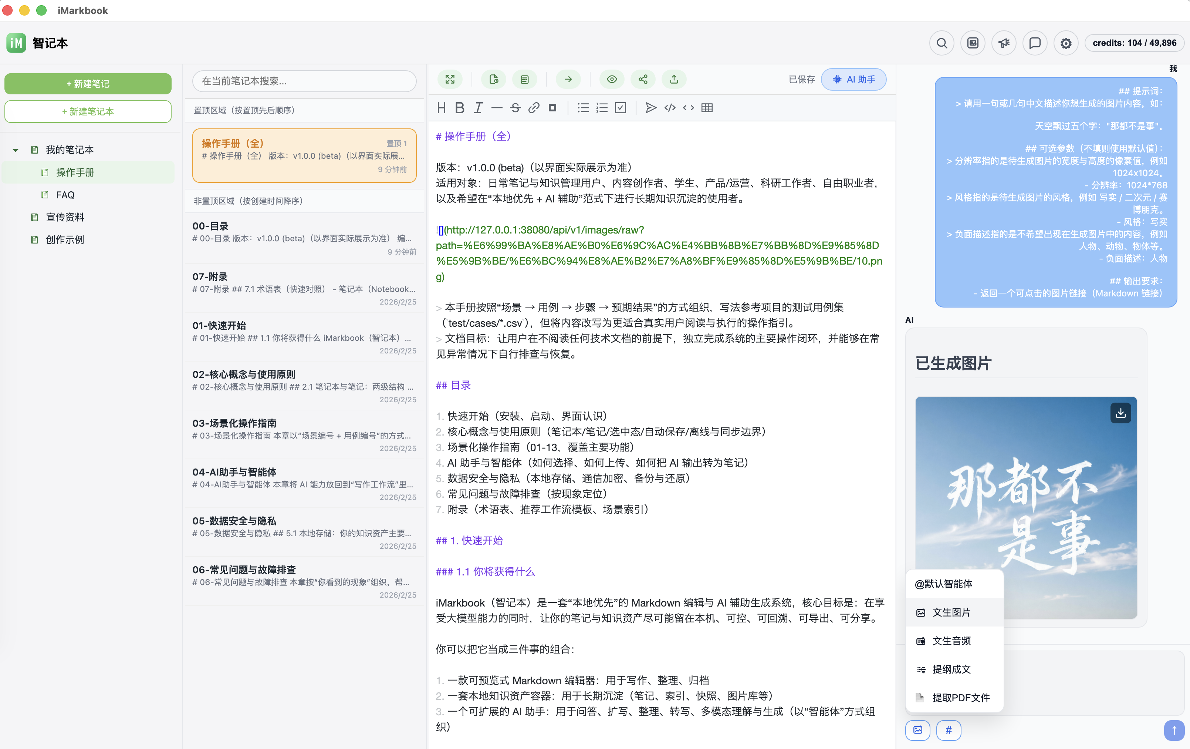Share the current note via share icon
Viewport: 1190px width, 749px height.
click(x=642, y=79)
